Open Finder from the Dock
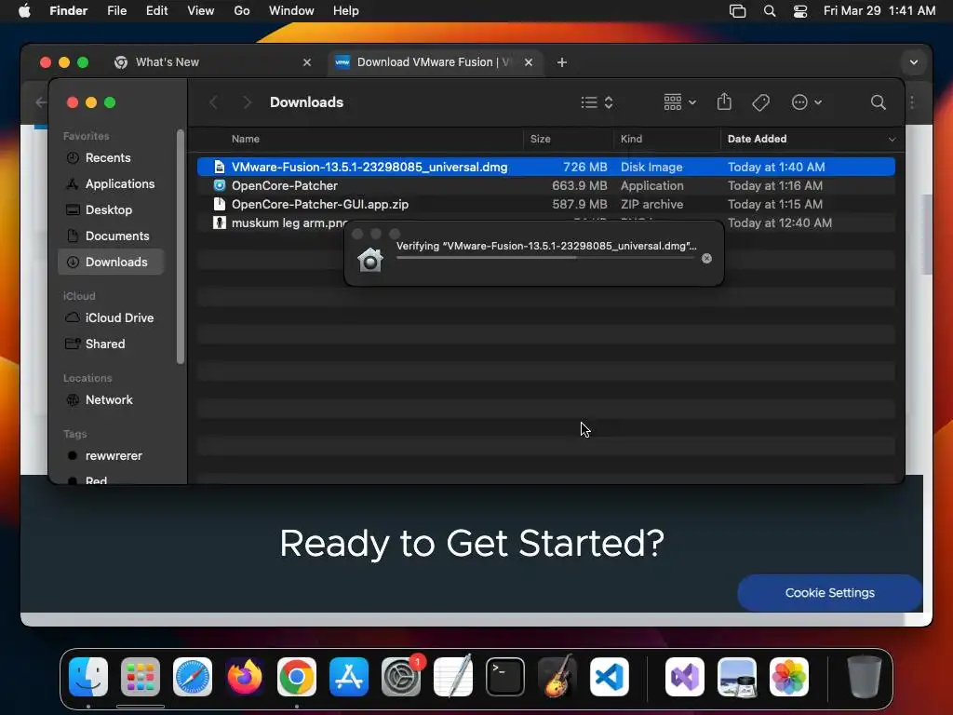The image size is (953, 715). click(x=88, y=677)
